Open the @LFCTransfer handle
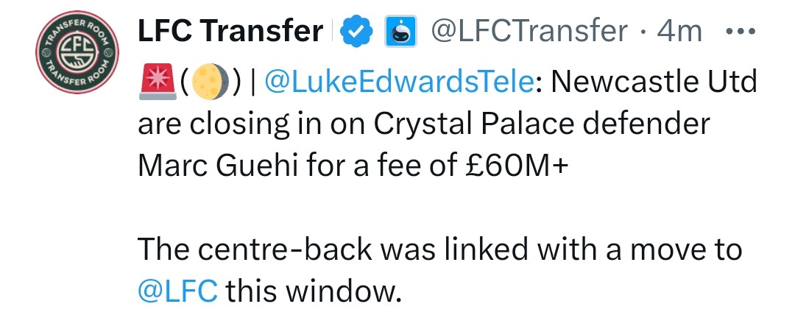The image size is (795, 329). [528, 31]
